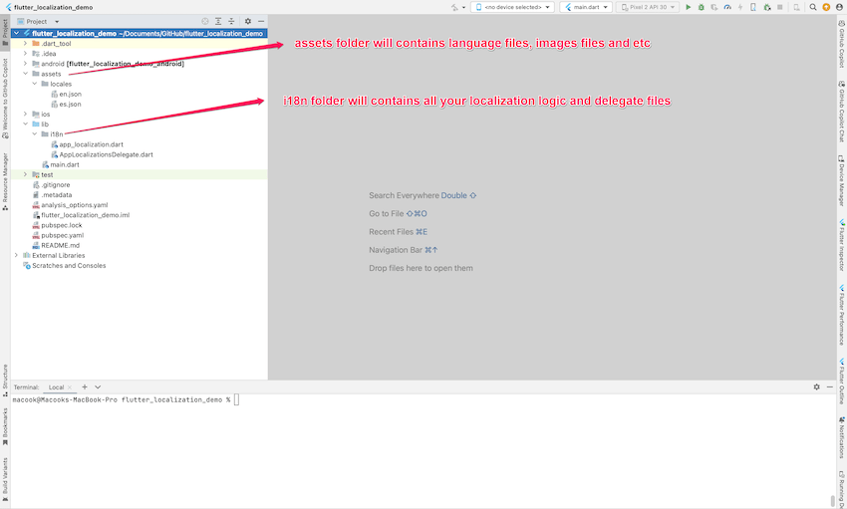The image size is (847, 509).
Task: Collapse the lib folder
Action: click(x=25, y=125)
